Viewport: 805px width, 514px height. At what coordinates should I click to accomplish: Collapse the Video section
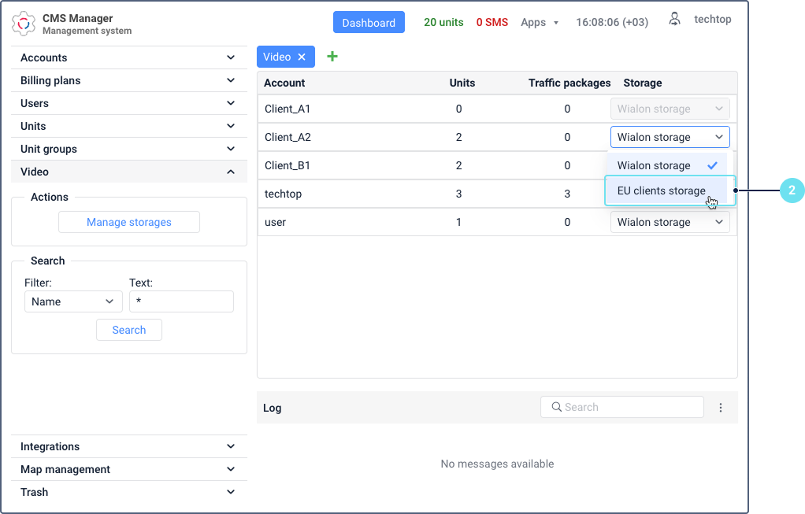point(128,172)
